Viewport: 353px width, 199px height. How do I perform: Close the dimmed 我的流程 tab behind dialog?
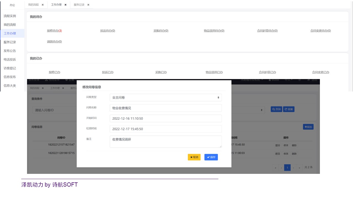[43, 88]
